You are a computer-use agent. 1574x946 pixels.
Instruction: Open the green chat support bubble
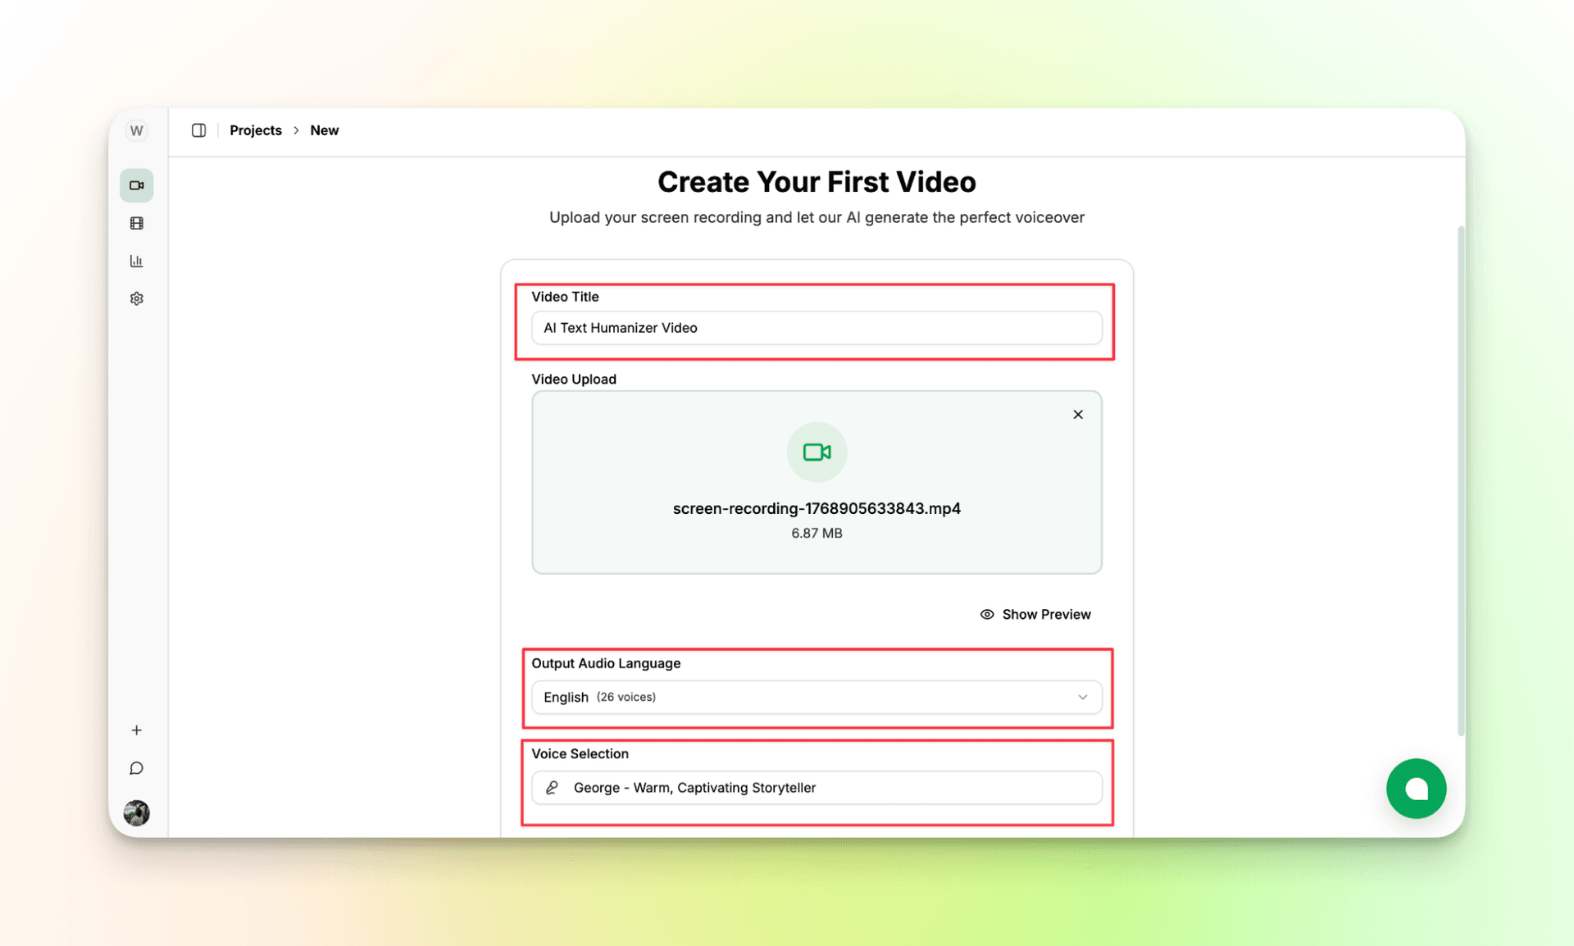click(x=1416, y=789)
